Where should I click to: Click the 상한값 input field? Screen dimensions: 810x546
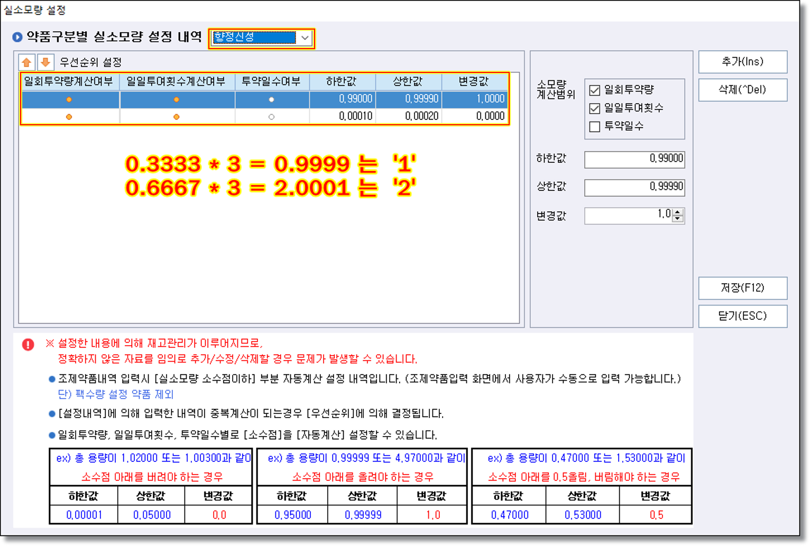634,187
